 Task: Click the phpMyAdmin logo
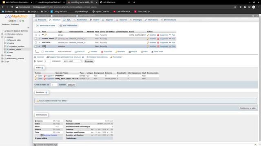click(x=16, y=16)
